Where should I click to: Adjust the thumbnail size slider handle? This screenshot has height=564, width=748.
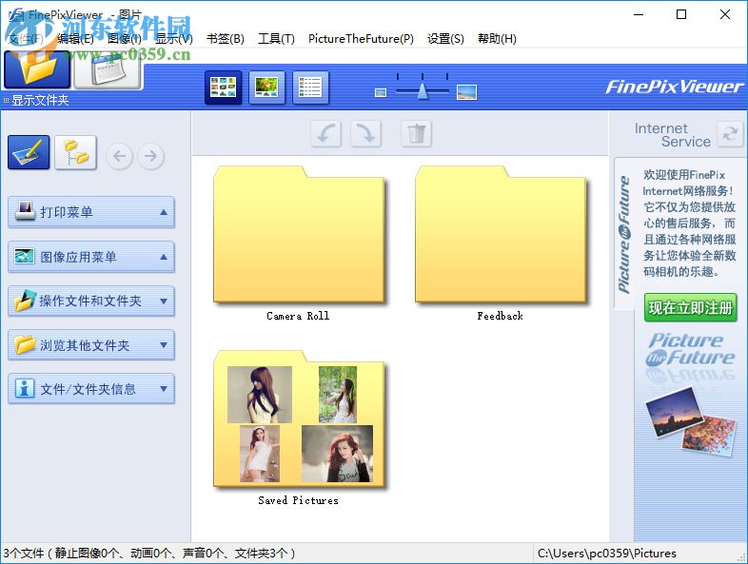pos(423,91)
